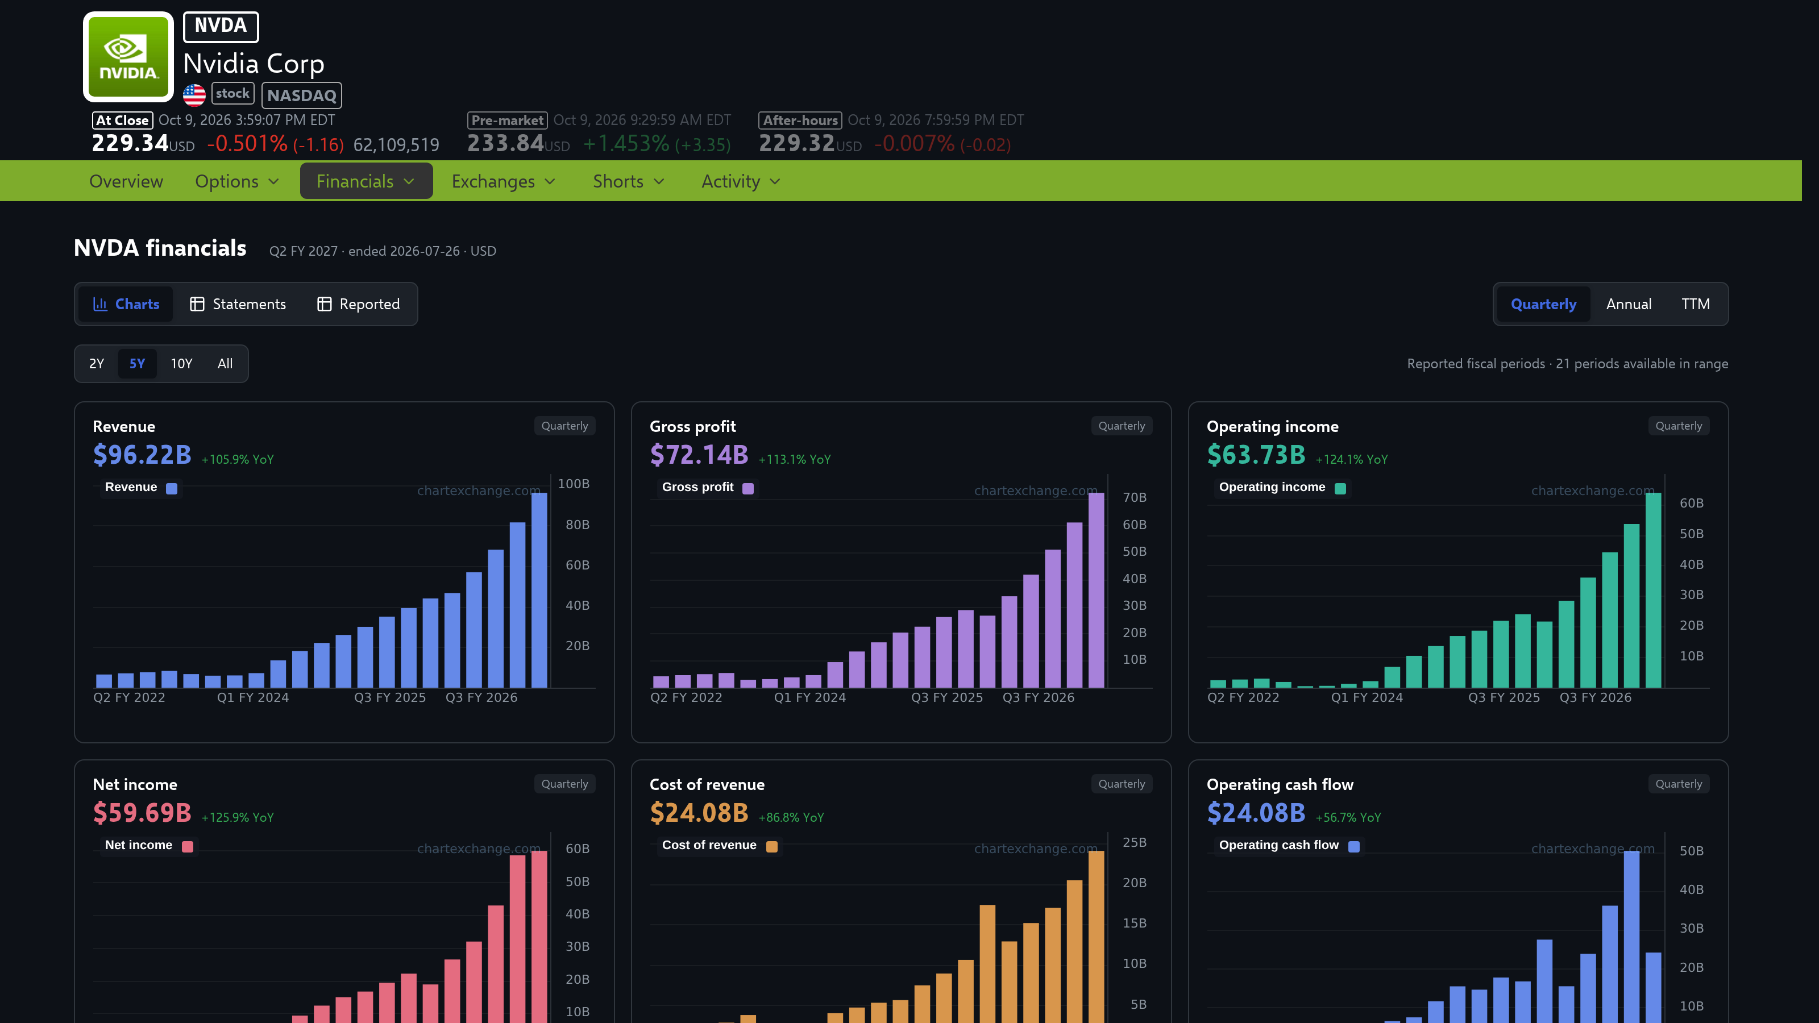Click the NASDAQ exchange badge
The width and height of the screenshot is (1819, 1023).
(301, 95)
